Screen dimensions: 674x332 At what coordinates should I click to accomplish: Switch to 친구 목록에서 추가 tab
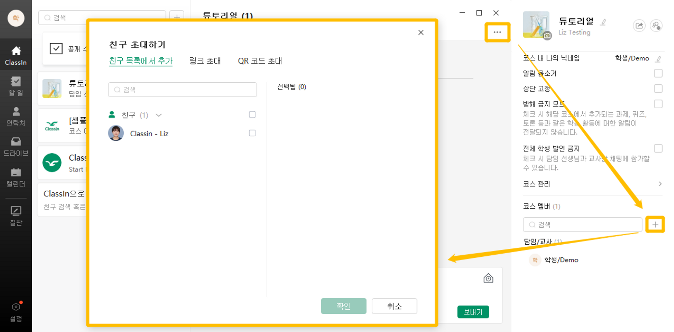pos(141,61)
